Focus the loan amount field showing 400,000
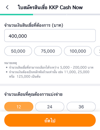 50,35
